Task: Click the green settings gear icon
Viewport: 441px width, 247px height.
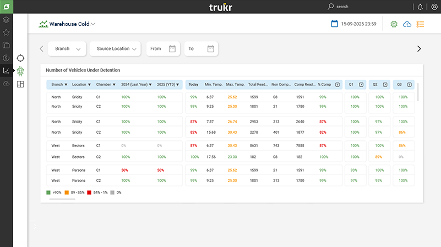Action: coord(394,24)
